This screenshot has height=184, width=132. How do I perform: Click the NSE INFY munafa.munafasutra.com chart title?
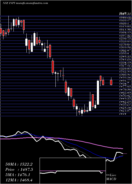click(x=25, y=3)
